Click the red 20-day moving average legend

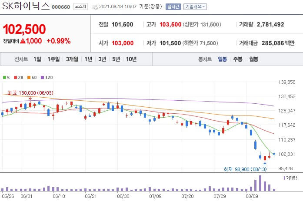click(x=18, y=78)
